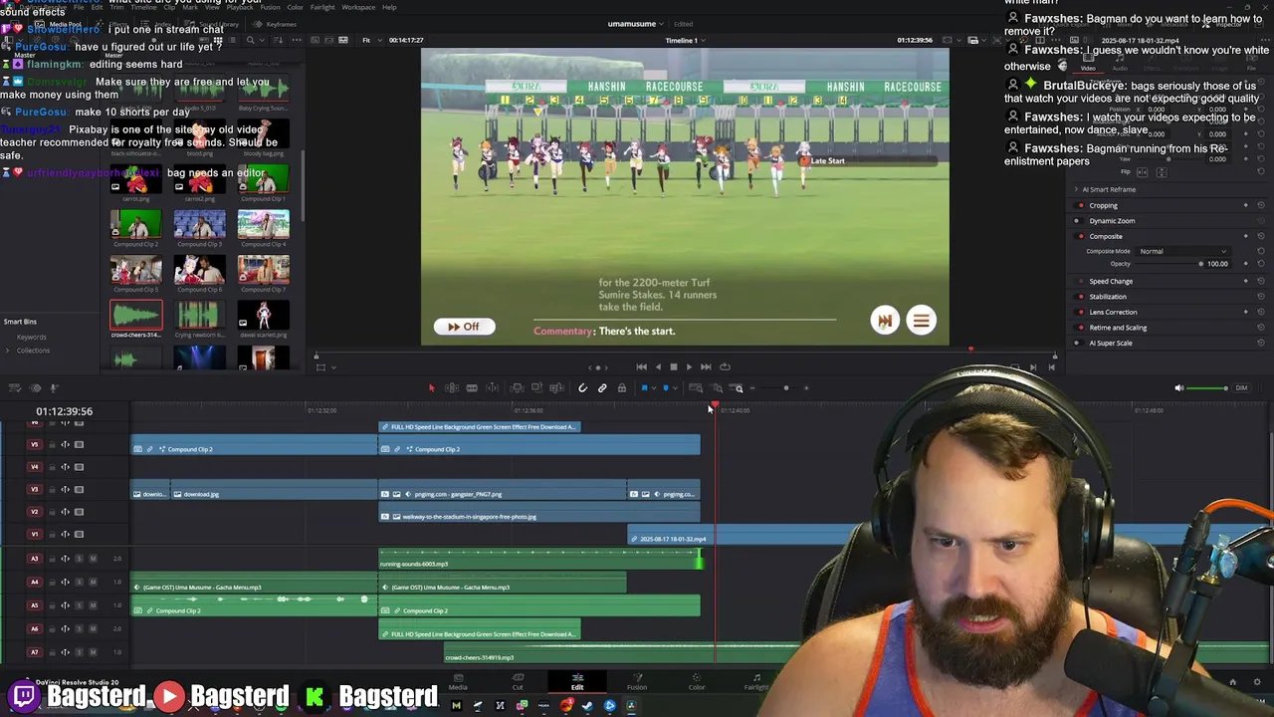Select the A5 track destination label
The width and height of the screenshot is (1274, 717).
[x=34, y=605]
